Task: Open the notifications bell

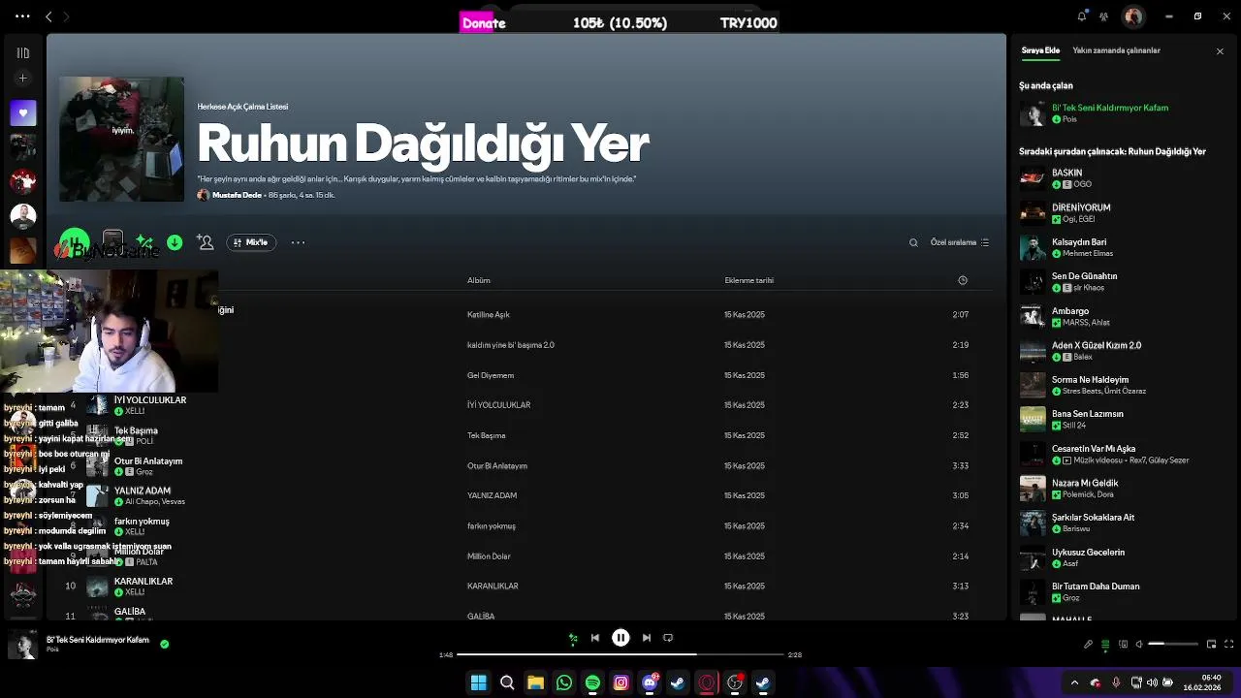Action: (x=1081, y=16)
